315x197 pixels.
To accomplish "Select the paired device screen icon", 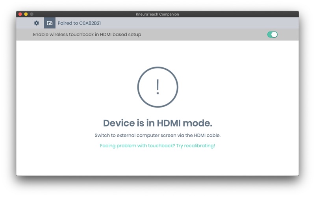I will [x=50, y=23].
